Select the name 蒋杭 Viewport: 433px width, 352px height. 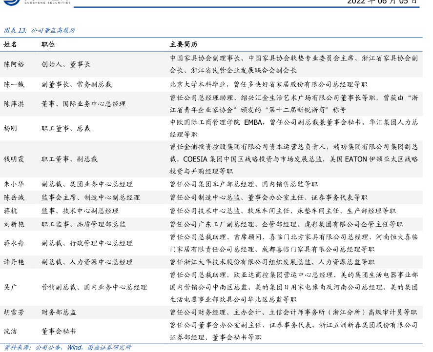[x=10, y=211]
